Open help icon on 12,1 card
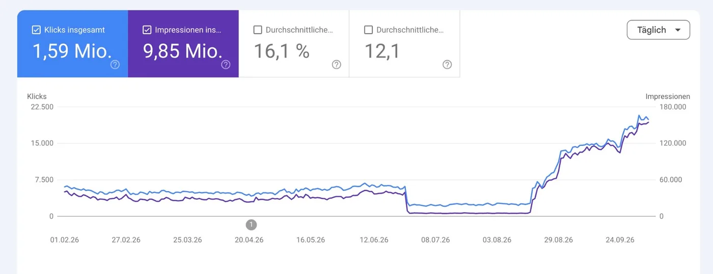Image resolution: width=713 pixels, height=274 pixels. pos(447,65)
